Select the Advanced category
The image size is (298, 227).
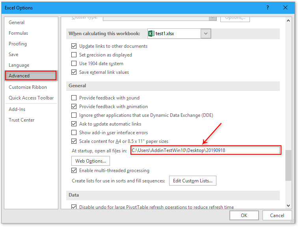pyautogui.click(x=31, y=75)
